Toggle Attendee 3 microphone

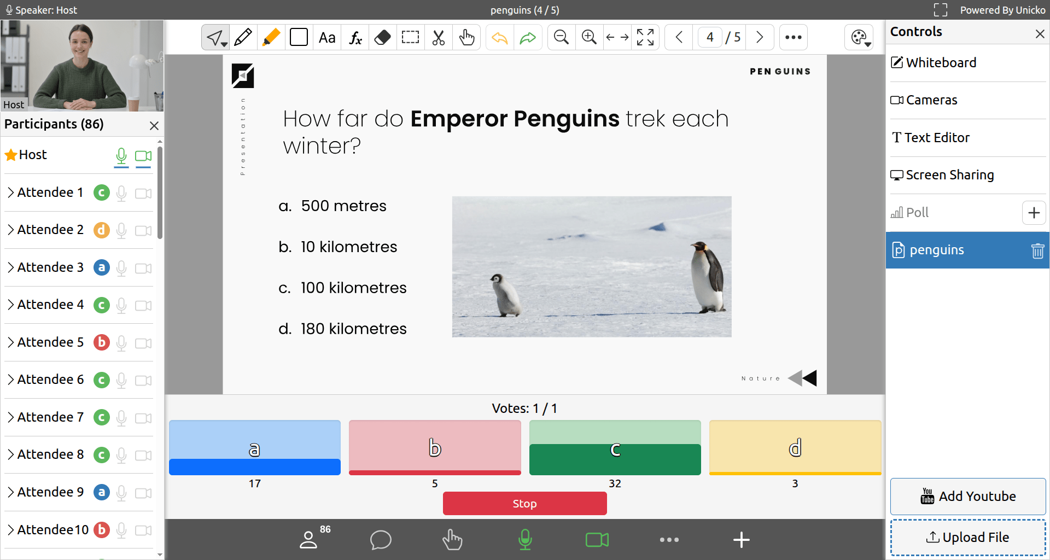point(121,268)
